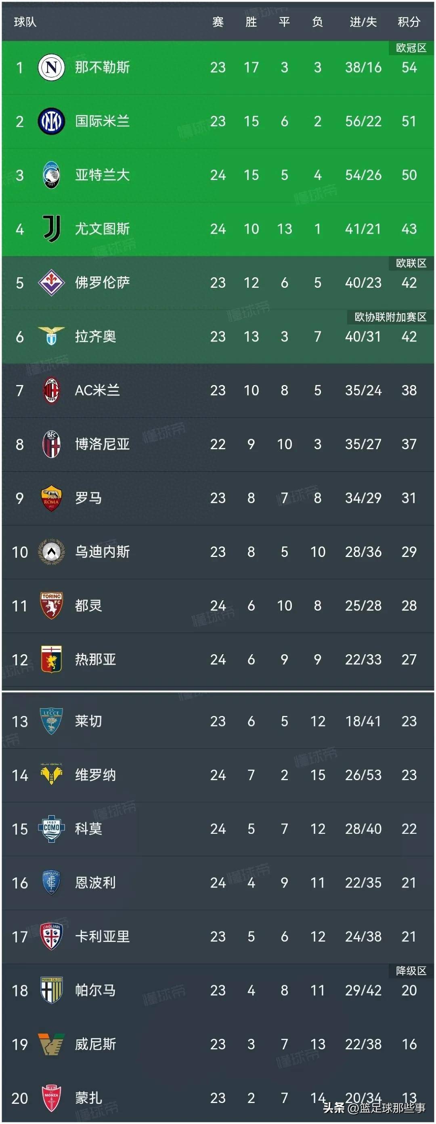The image size is (436, 1124).
Task: Click the Napoli club crest icon
Action: (51, 67)
